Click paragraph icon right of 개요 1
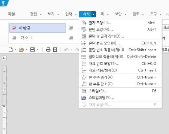The width and height of the screenshot is (169, 134). point(71,38)
